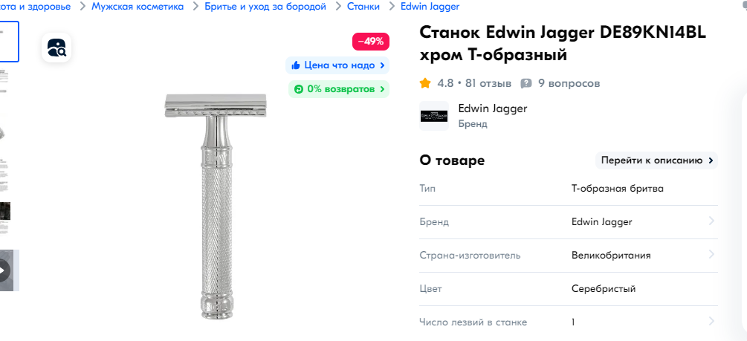Viewport: 747px width, 341px height.
Task: Open the visual search icon over the image
Action: pos(56,47)
